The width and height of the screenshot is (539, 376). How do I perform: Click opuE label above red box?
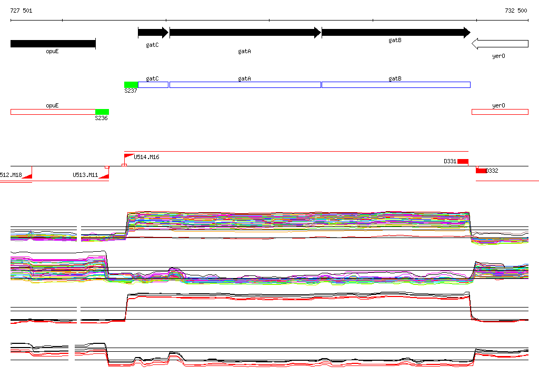(x=52, y=106)
